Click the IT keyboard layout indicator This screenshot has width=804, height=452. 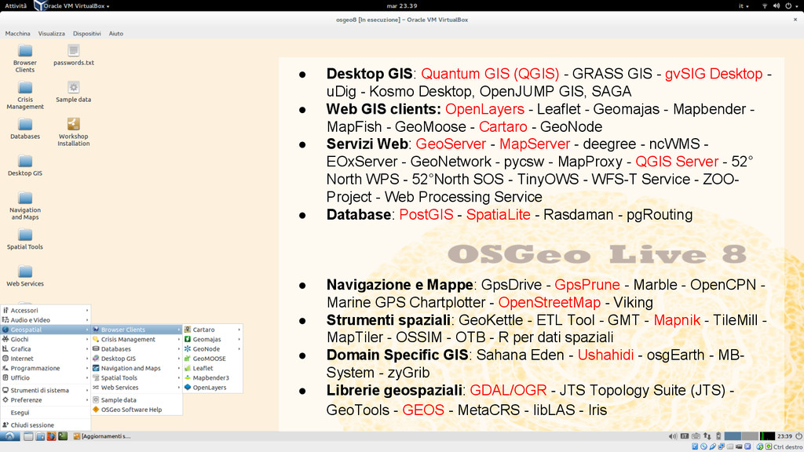[x=685, y=436]
